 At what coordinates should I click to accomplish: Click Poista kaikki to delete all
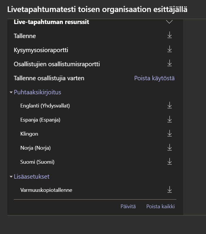[x=160, y=206]
